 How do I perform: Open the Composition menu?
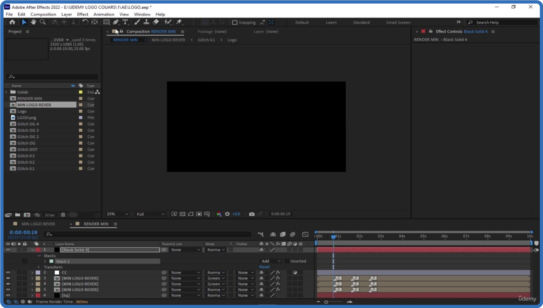click(x=43, y=14)
